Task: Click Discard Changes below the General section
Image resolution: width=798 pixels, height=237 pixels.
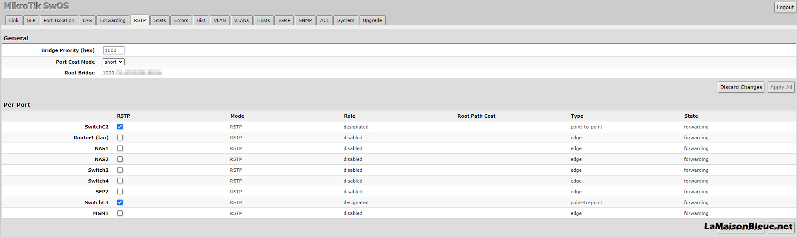Action: [741, 87]
